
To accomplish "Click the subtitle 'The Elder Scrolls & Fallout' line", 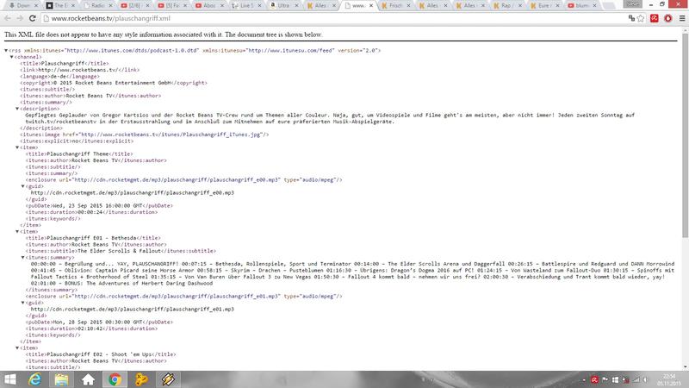I will (121, 251).
